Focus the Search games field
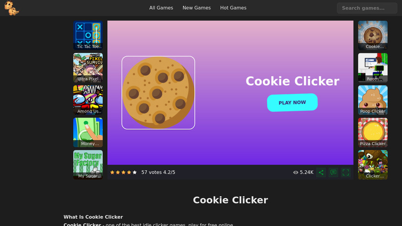The width and height of the screenshot is (402, 226). point(367,8)
